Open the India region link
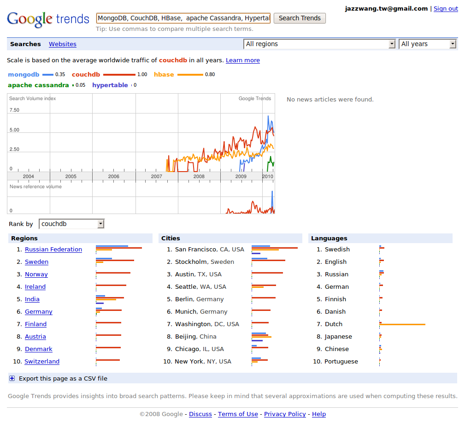The height and width of the screenshot is (429, 465). 32,299
